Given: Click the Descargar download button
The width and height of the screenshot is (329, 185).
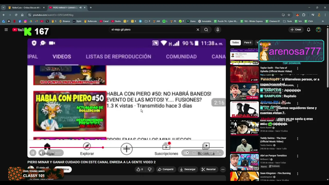Looking at the screenshot, I should coord(188,169).
